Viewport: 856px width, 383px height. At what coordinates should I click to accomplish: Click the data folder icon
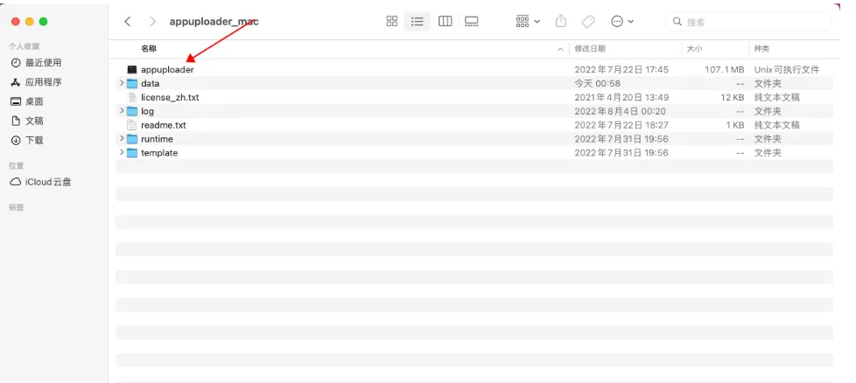click(131, 83)
